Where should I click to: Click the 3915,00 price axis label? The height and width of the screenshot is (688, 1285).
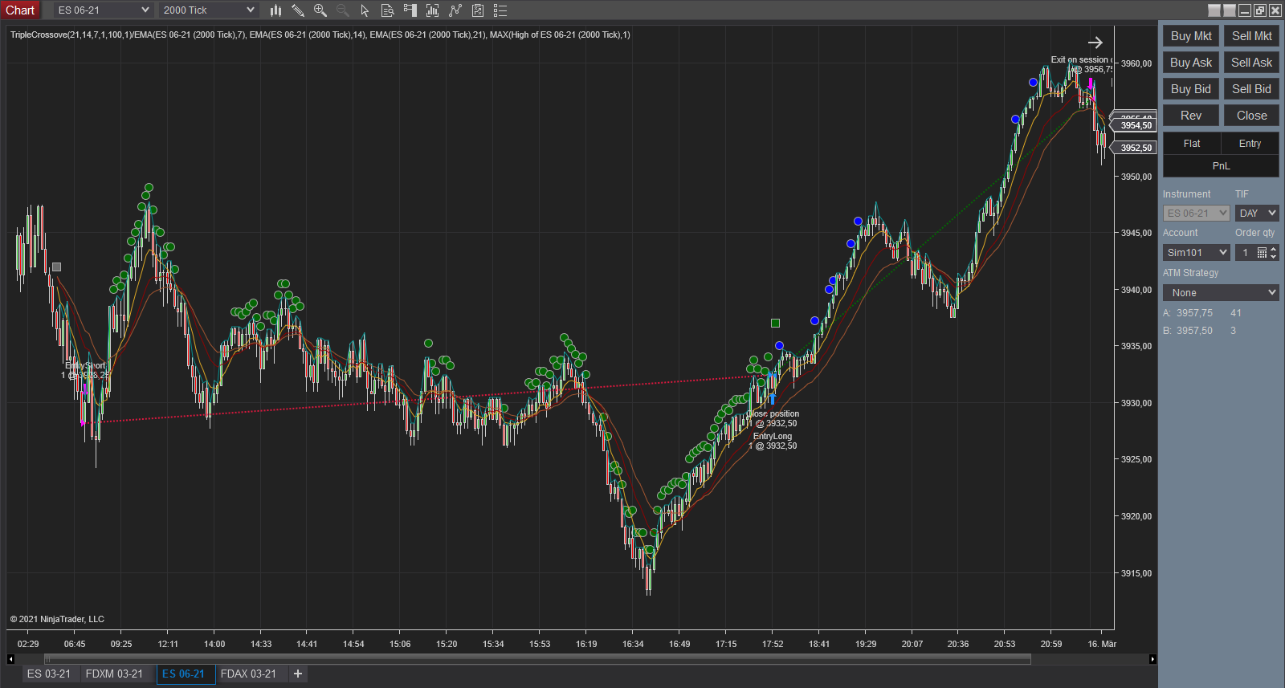tap(1136, 573)
